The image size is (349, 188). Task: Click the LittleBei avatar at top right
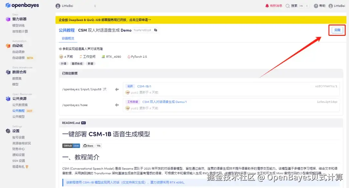click(x=331, y=6)
